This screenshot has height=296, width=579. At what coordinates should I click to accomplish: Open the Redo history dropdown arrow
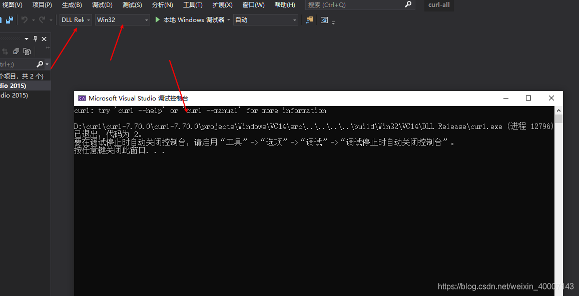click(x=51, y=20)
